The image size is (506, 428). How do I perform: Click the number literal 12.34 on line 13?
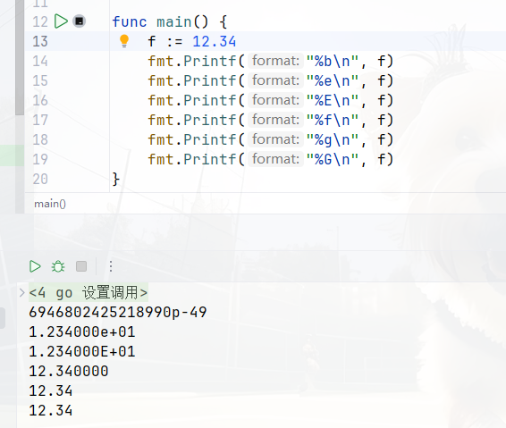[215, 41]
